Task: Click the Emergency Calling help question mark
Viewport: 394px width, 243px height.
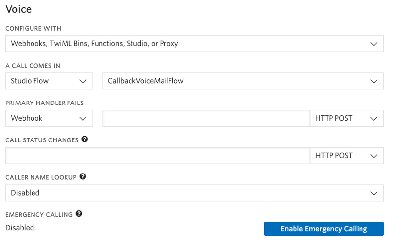Action: tap(79, 214)
